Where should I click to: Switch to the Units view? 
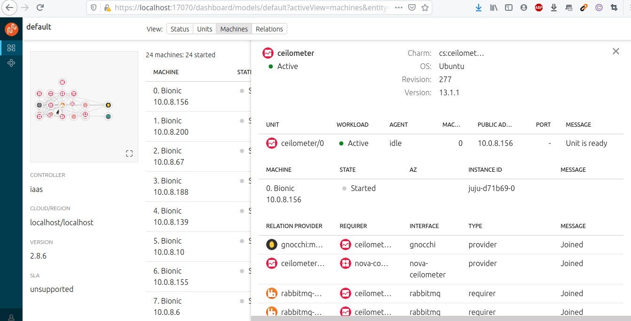coord(205,29)
